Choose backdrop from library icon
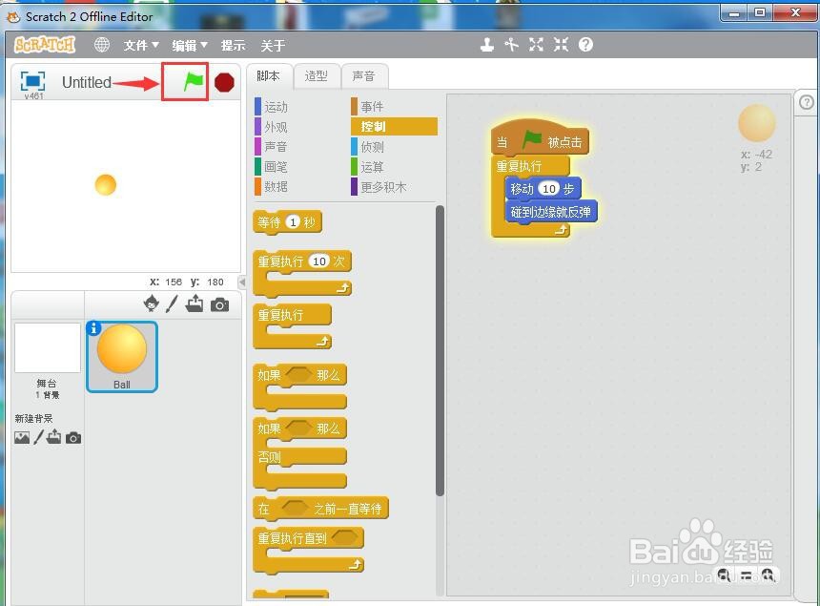Screen dimensions: 820x606 click(x=22, y=437)
